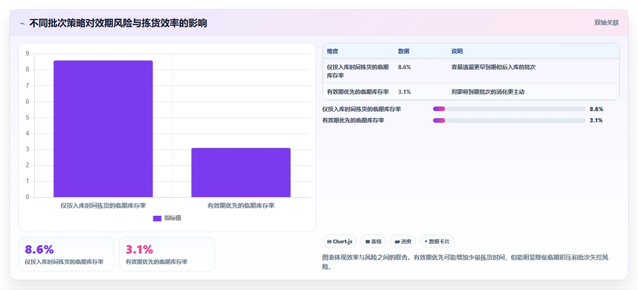This screenshot has height=290, width=638.
Task: Click the 双轴关联 label in the header
Action: [x=607, y=22]
